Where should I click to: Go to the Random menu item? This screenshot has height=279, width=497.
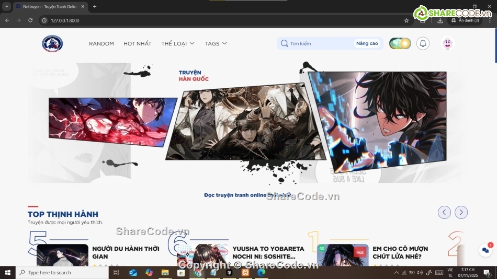click(101, 43)
